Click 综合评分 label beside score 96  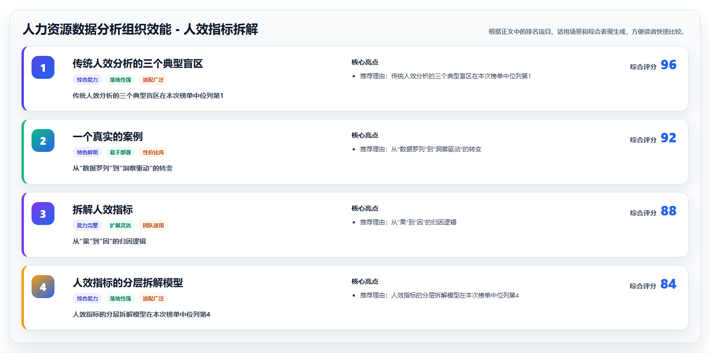[x=643, y=67]
